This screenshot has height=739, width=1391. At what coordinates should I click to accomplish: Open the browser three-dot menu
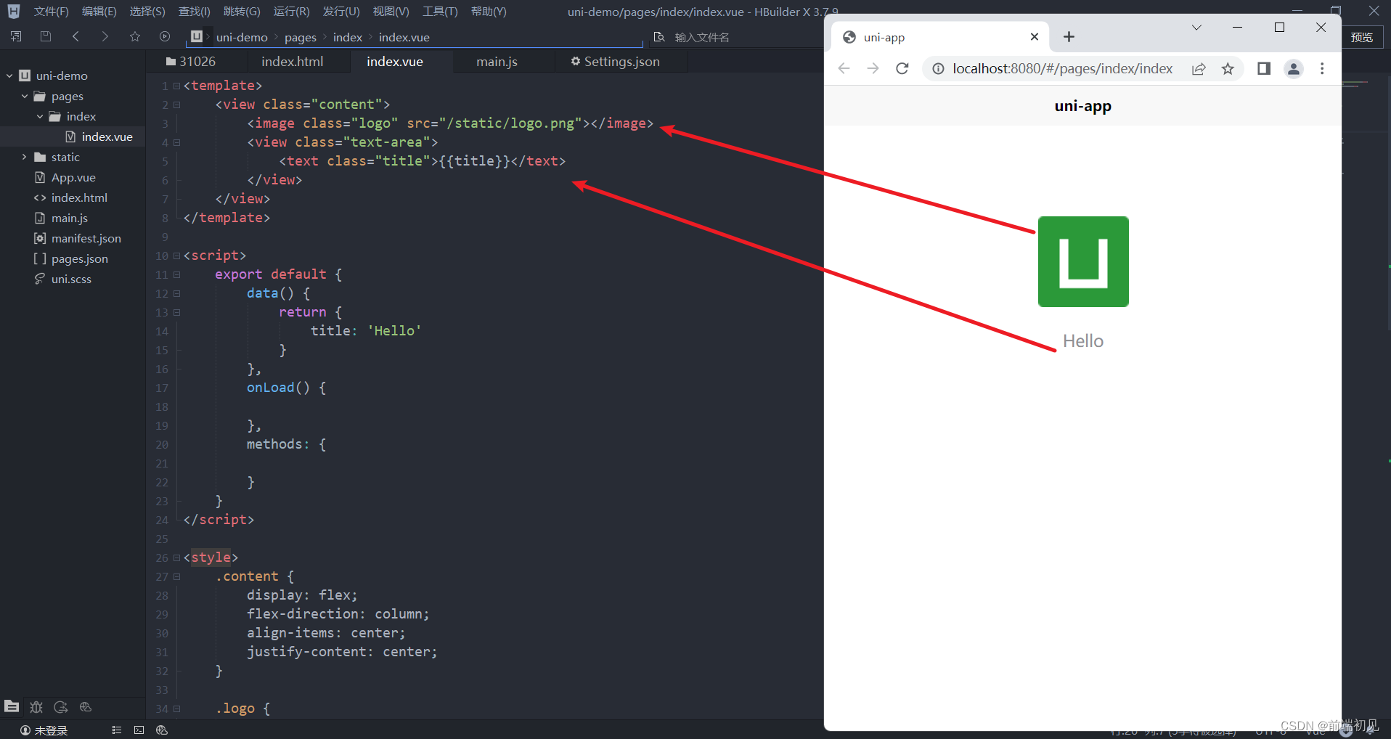[1322, 68]
